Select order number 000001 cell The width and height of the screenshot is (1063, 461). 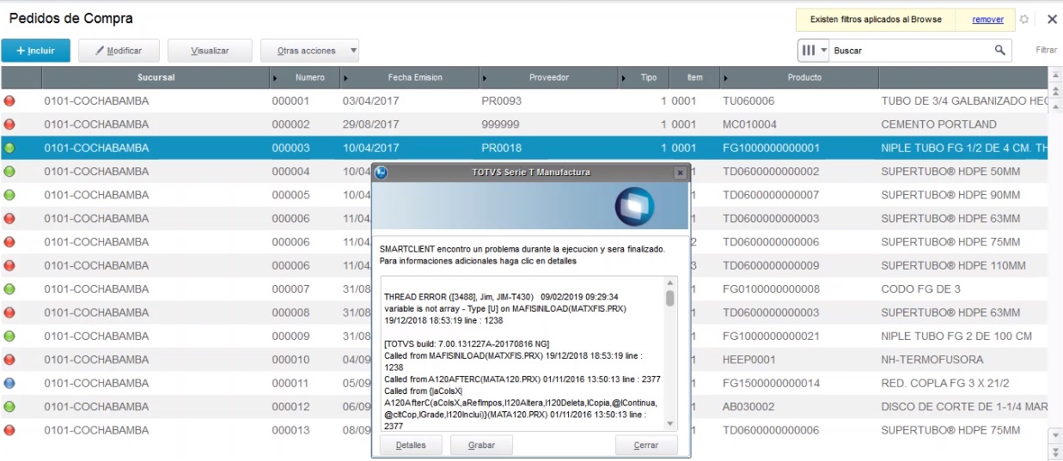pyautogui.click(x=290, y=100)
